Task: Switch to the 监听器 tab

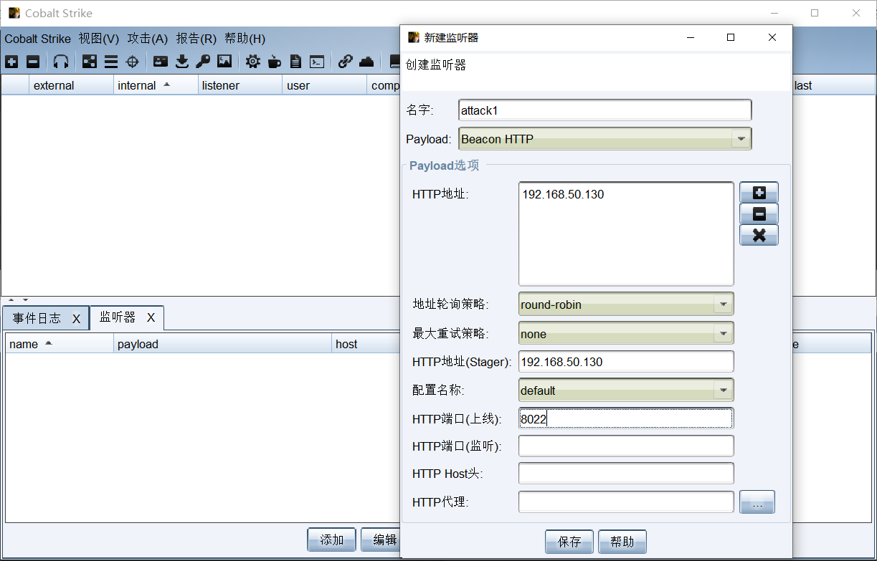Action: click(x=118, y=317)
